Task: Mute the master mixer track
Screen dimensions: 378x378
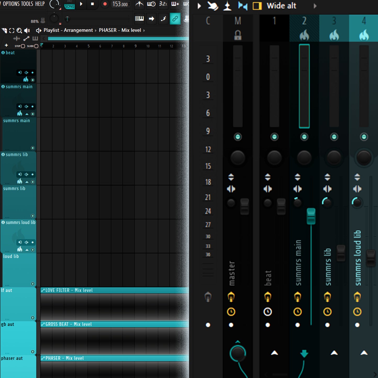Action: [x=238, y=137]
